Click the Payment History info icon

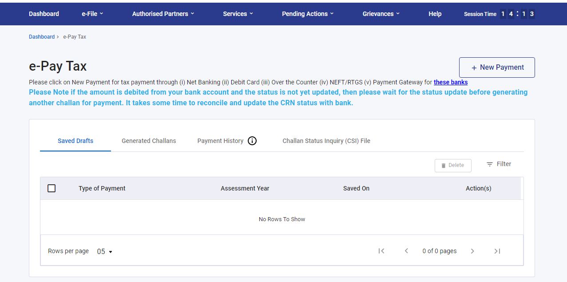[x=252, y=141]
